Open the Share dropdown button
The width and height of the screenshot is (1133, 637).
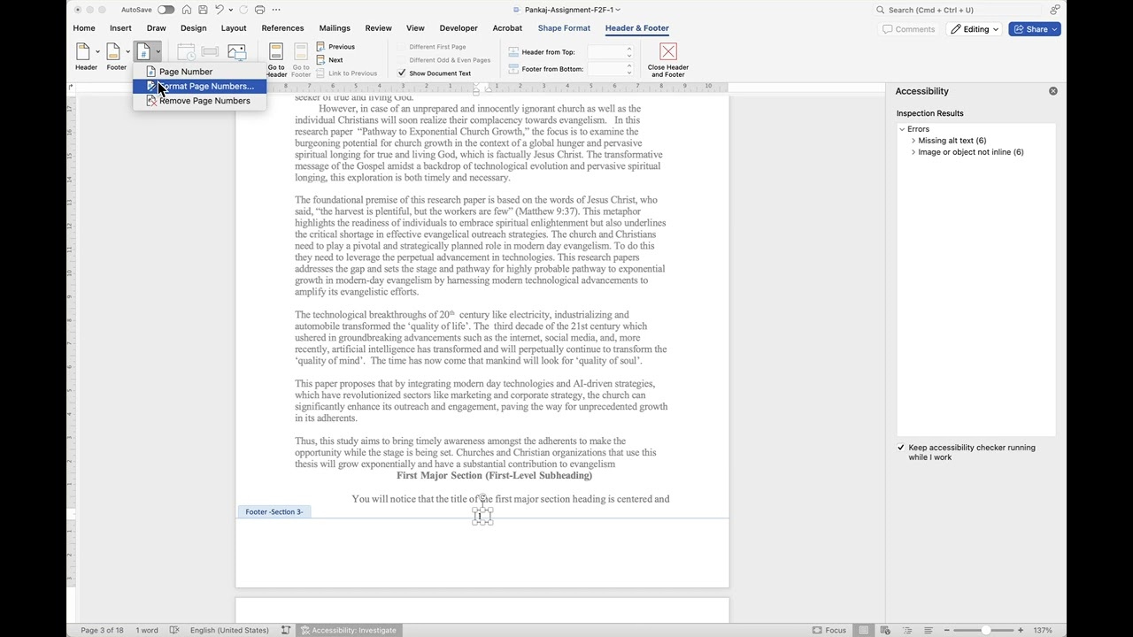point(1034,29)
